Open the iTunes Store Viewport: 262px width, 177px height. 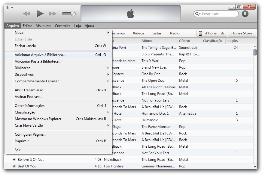(x=242, y=33)
